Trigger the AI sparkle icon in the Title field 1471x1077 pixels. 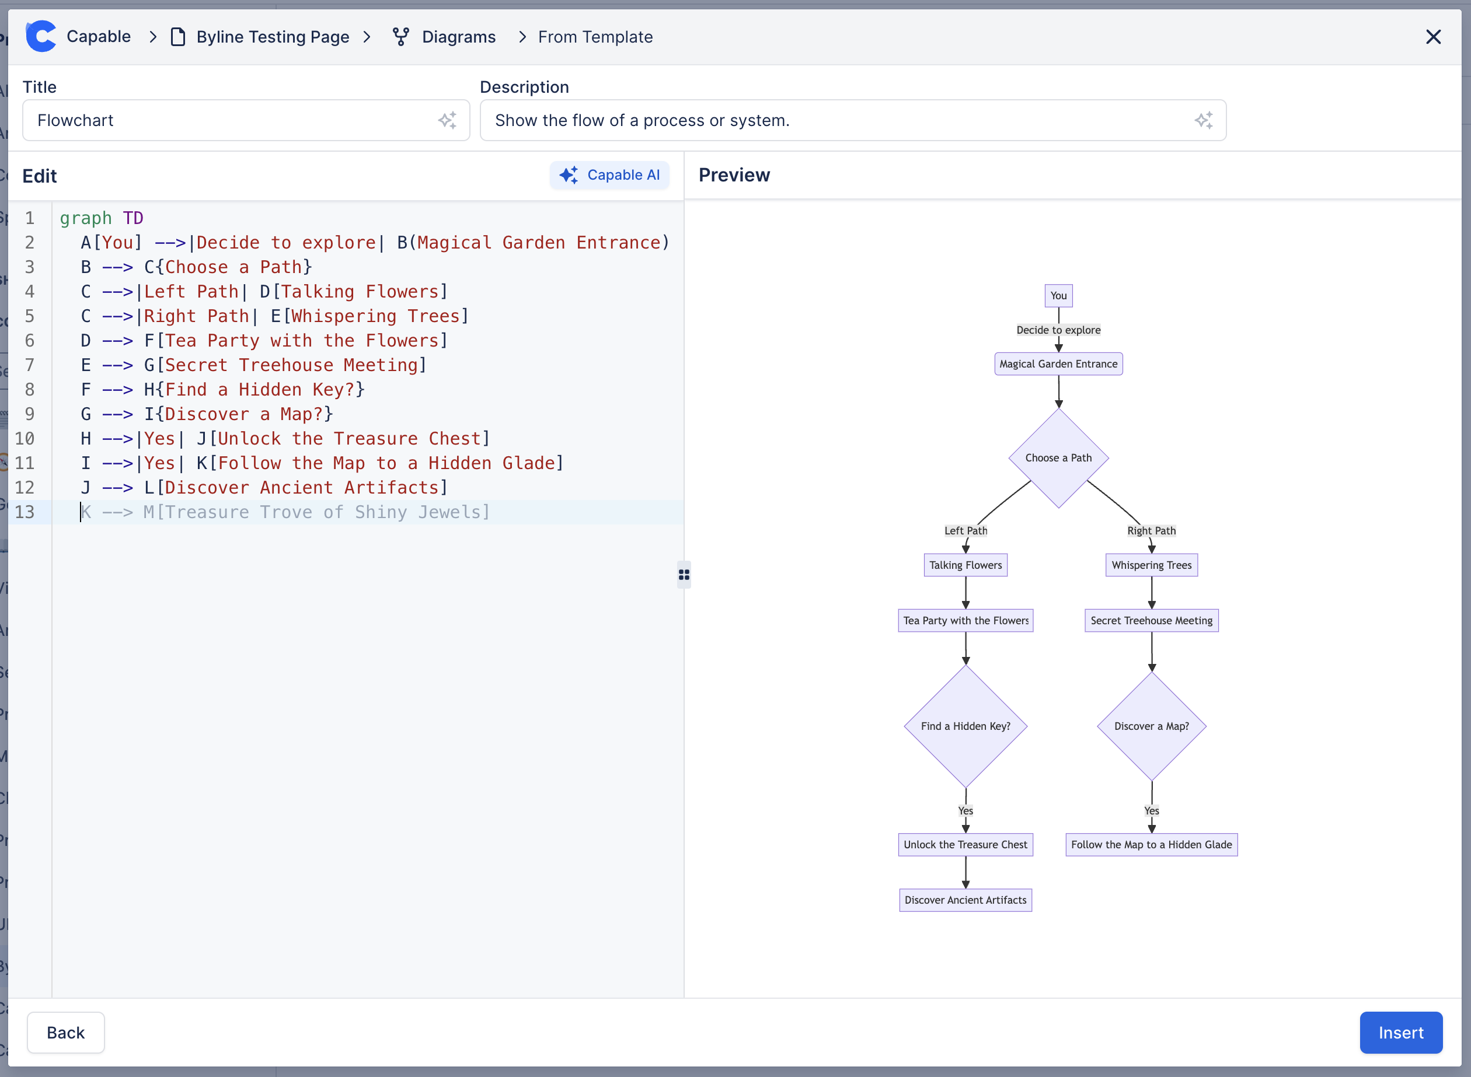pyautogui.click(x=448, y=120)
